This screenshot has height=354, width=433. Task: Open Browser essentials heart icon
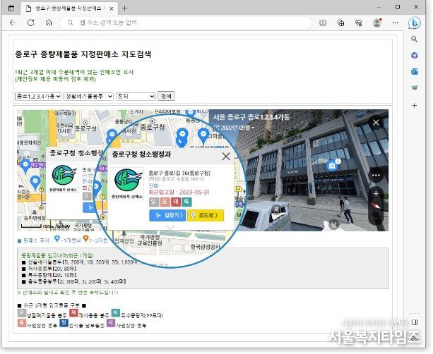point(358,23)
